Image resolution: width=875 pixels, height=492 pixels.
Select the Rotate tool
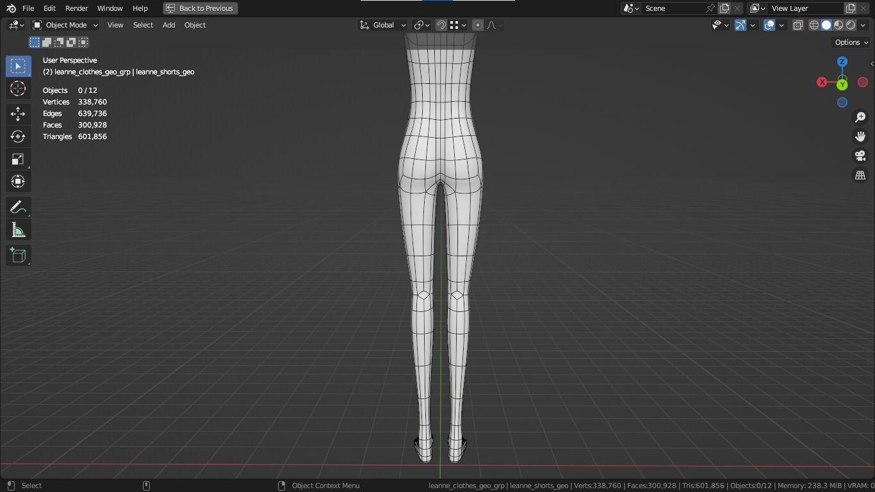18,136
